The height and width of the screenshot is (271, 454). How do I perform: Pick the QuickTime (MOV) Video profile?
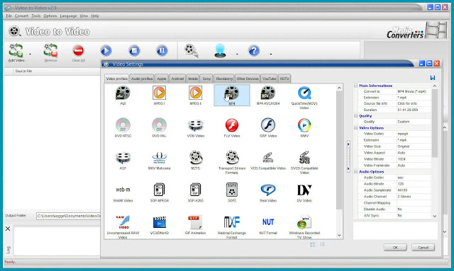point(304,93)
